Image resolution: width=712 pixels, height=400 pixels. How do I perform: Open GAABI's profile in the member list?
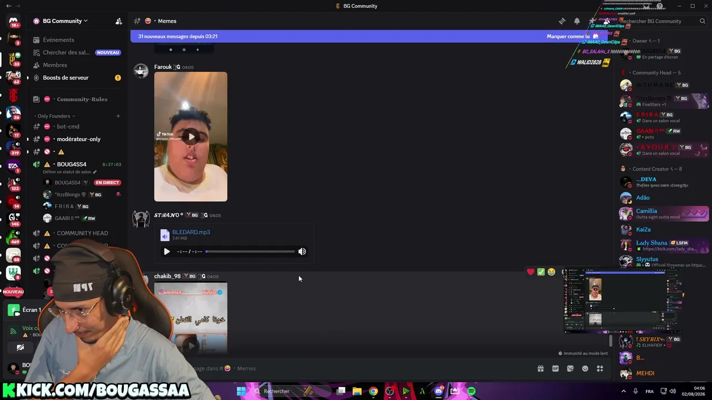pyautogui.click(x=664, y=134)
